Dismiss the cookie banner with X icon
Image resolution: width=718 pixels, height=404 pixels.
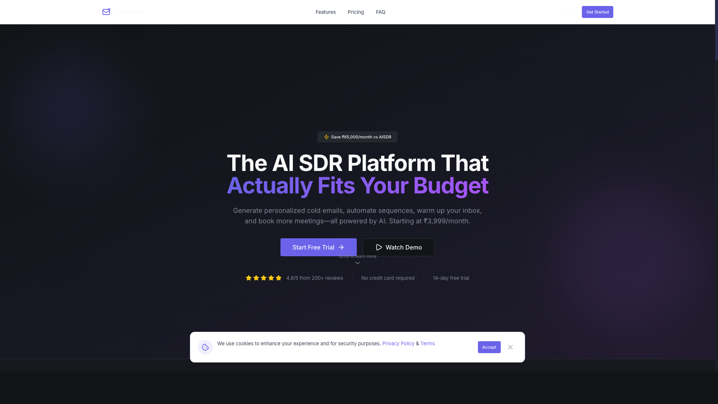point(510,347)
